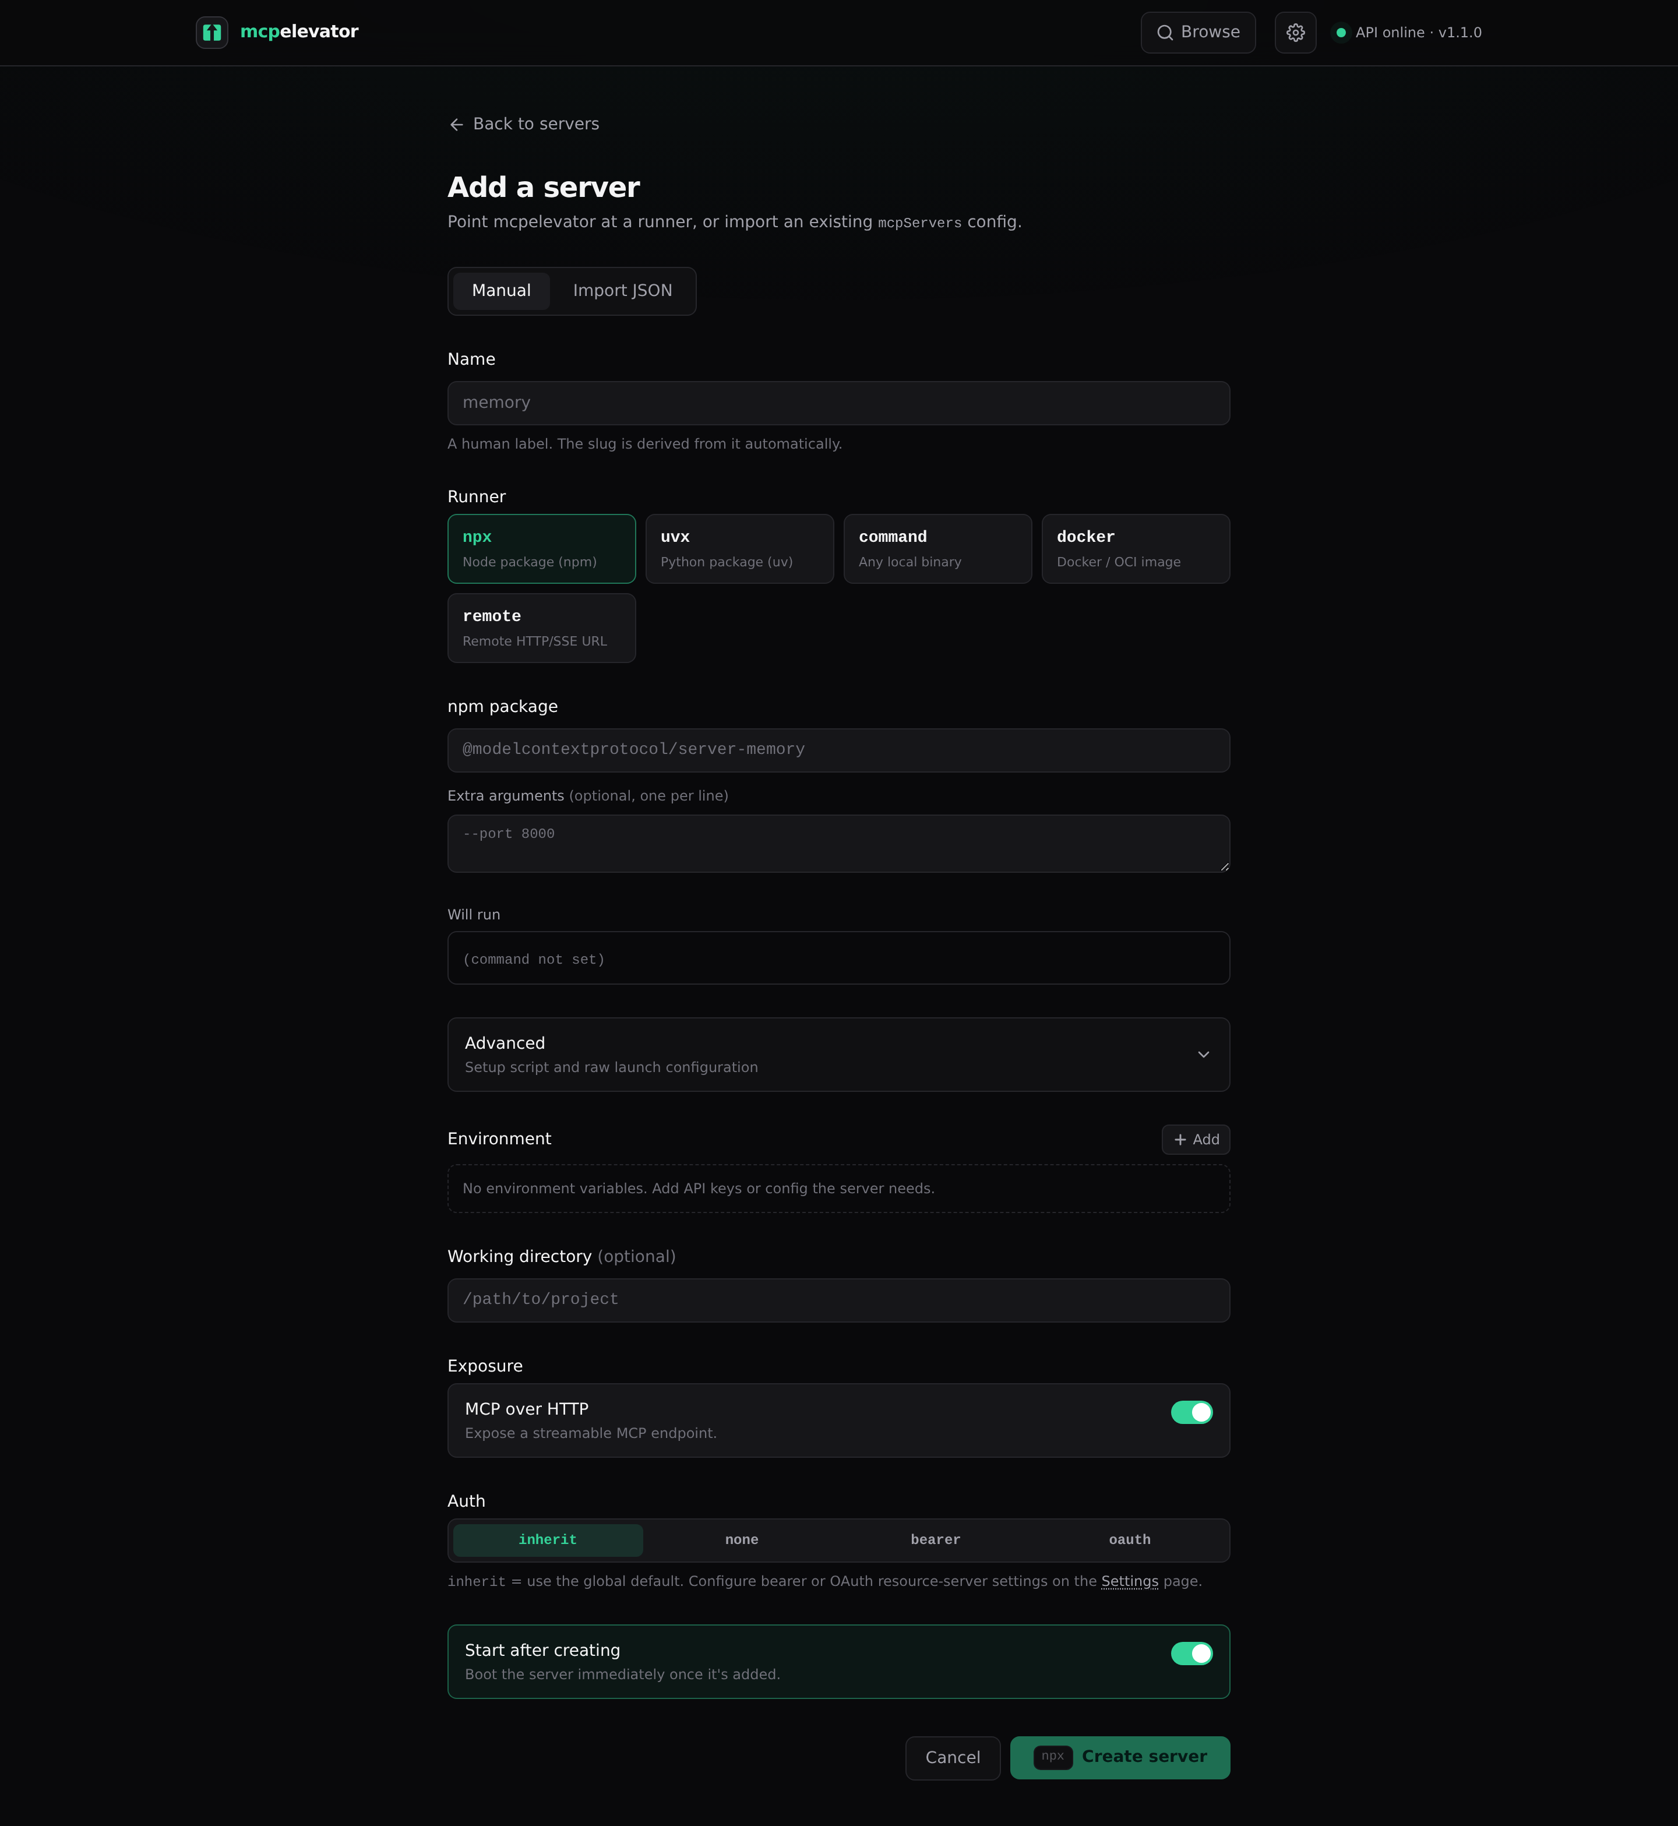Grab the textarea resize handle
Screen dimensions: 1678x1826
[1224, 867]
